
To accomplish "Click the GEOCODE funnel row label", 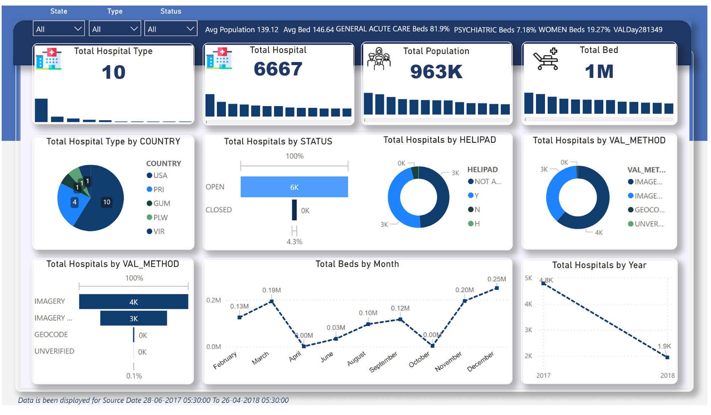I will pos(51,334).
